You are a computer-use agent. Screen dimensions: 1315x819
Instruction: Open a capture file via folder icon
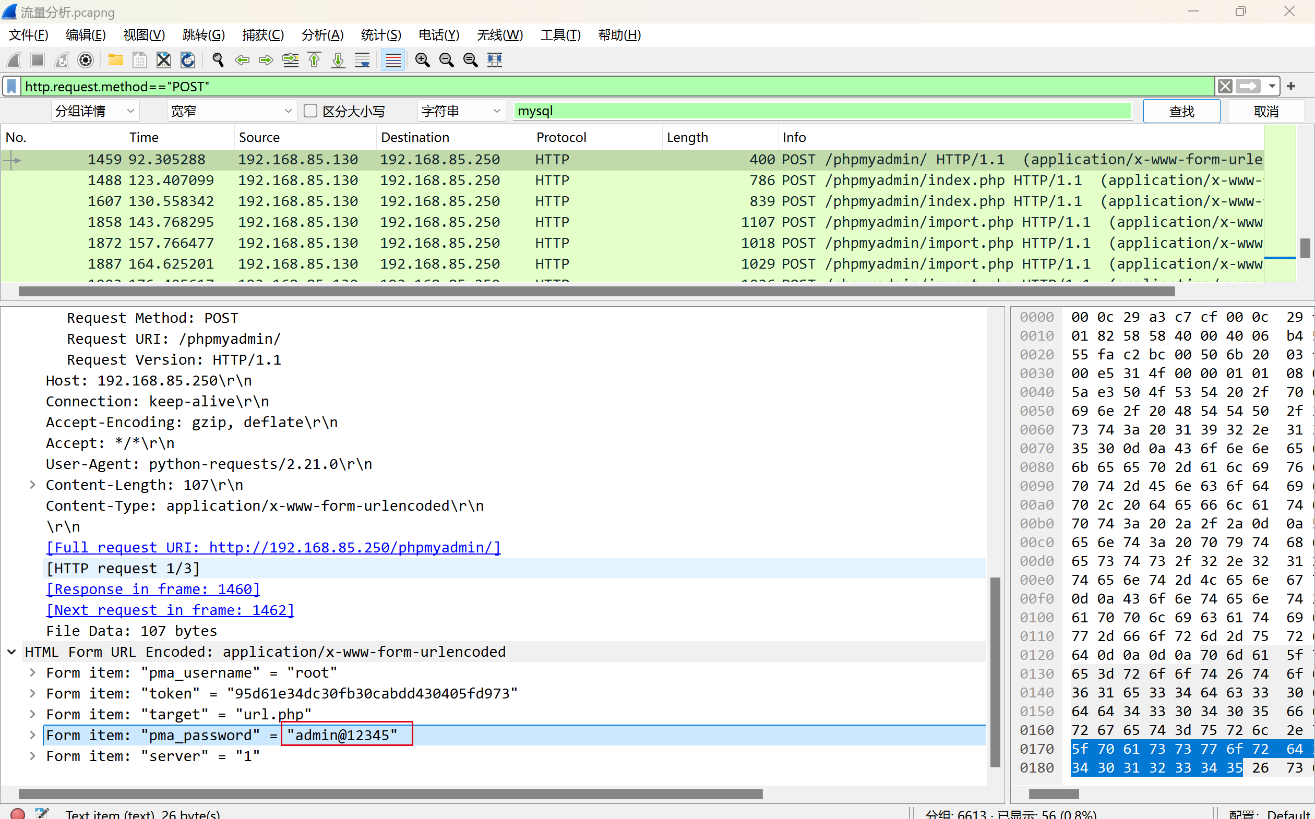pyautogui.click(x=115, y=59)
